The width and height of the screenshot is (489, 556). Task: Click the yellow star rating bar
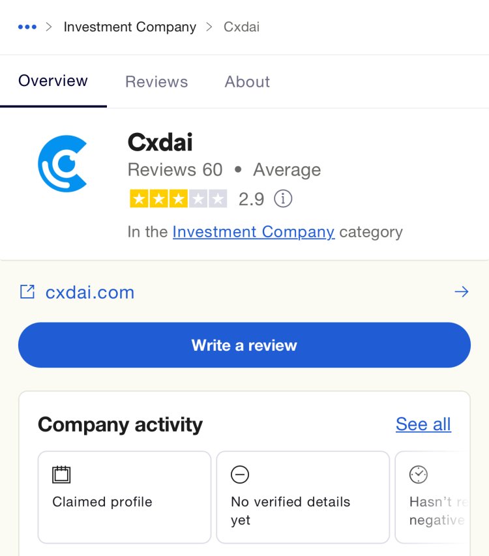(x=178, y=199)
